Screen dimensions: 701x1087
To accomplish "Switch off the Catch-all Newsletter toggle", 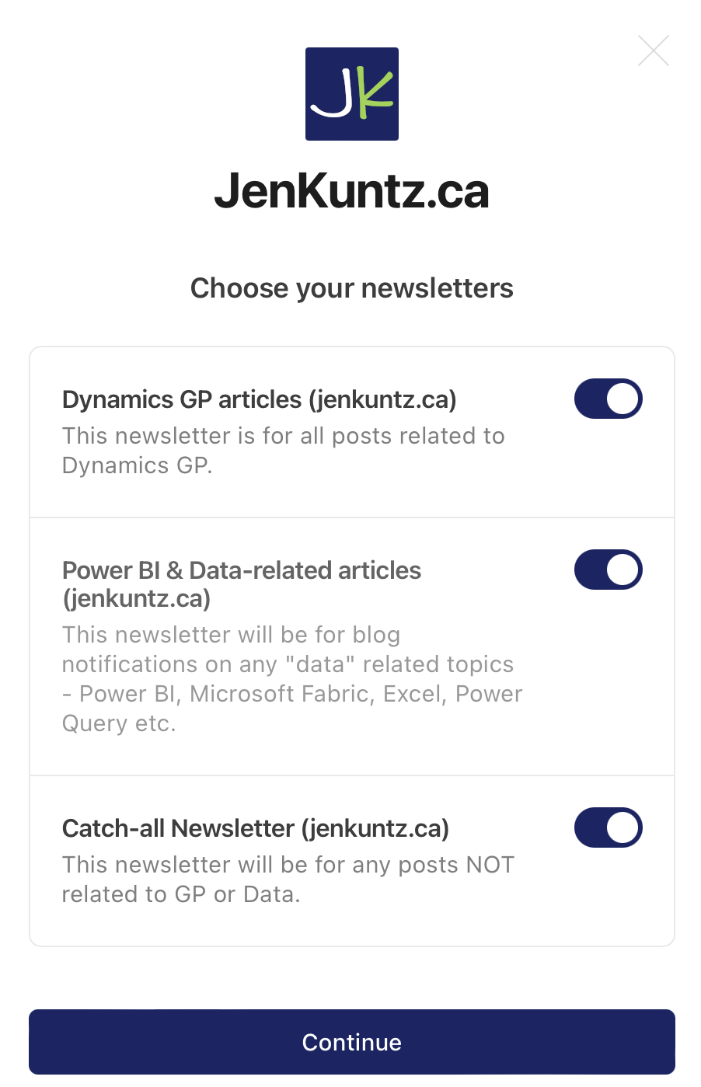I will click(x=608, y=827).
